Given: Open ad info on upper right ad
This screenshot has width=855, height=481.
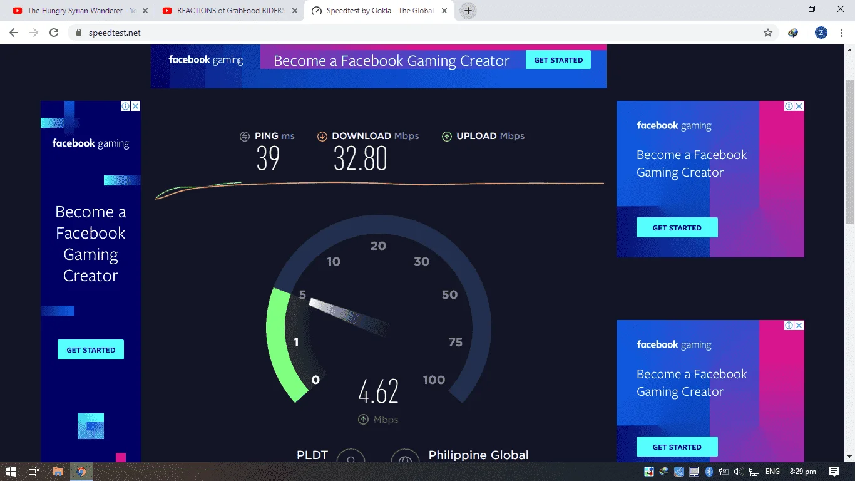Looking at the screenshot, I should (x=789, y=106).
